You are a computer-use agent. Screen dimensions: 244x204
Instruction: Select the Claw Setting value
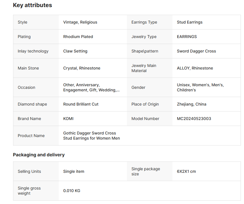(75, 51)
